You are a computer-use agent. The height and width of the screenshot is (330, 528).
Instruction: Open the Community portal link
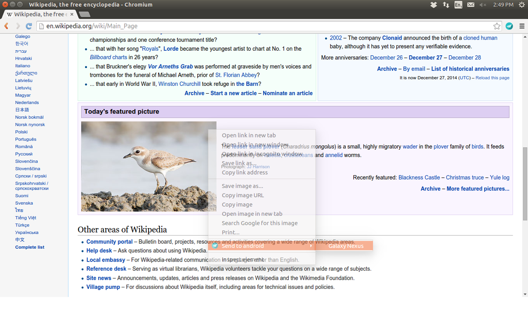coord(109,242)
